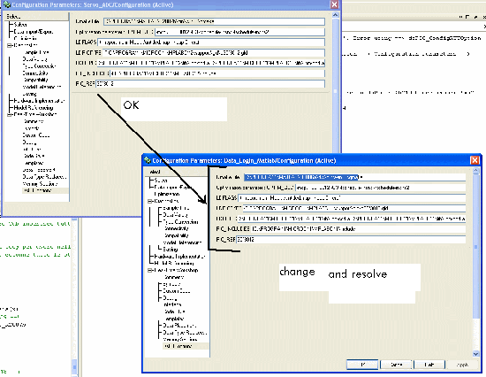Click PIC_INCLUDES field in Data_Login_Matlab dialog
Viewport: 486px width, 377px height.
click(358, 229)
